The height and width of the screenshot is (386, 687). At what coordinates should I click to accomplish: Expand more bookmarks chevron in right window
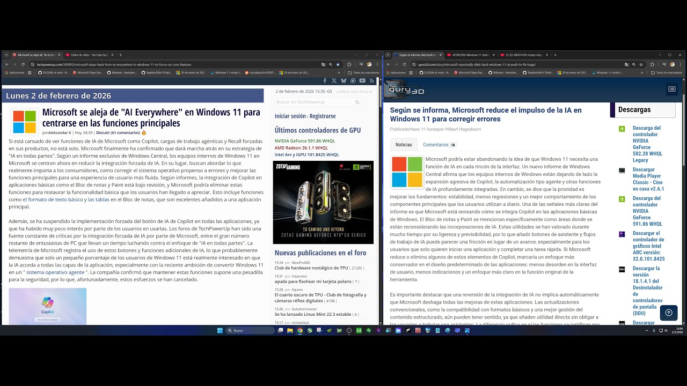(642, 72)
